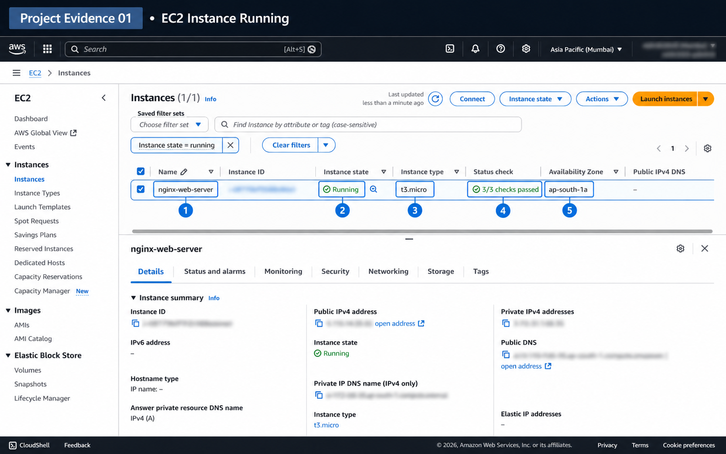Go to next page of instances

[687, 148]
